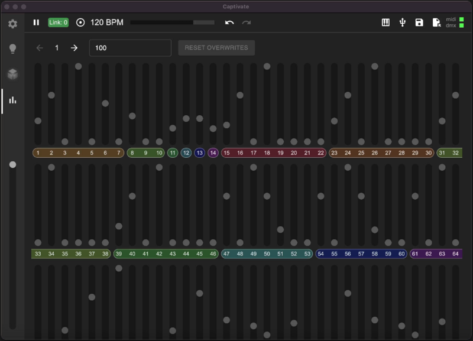Click the value field showing 100
This screenshot has height=341, width=473.
pos(130,48)
